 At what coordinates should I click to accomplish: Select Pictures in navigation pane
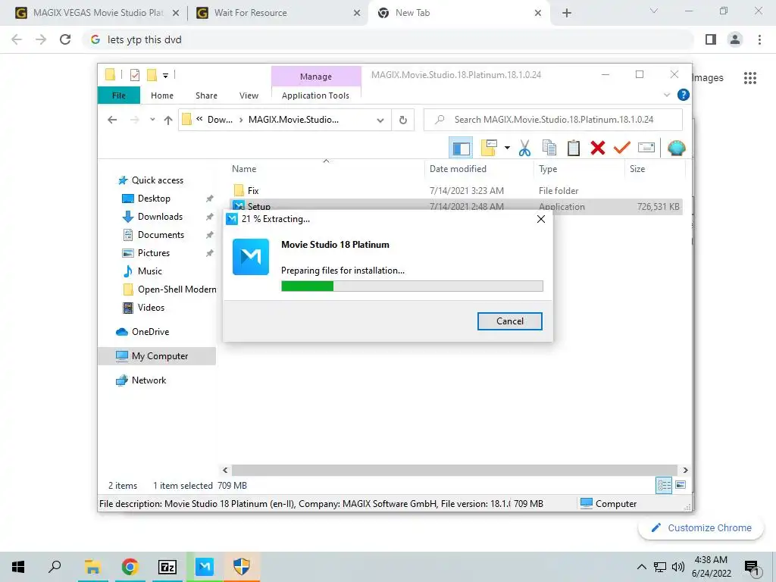coord(153,253)
